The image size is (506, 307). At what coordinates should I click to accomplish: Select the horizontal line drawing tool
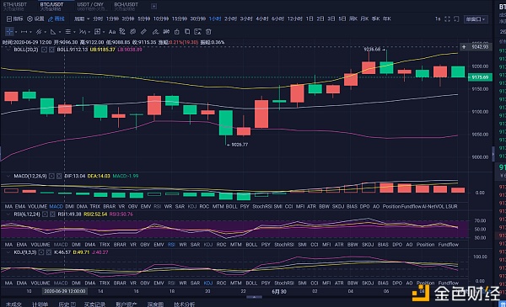tap(24, 32)
